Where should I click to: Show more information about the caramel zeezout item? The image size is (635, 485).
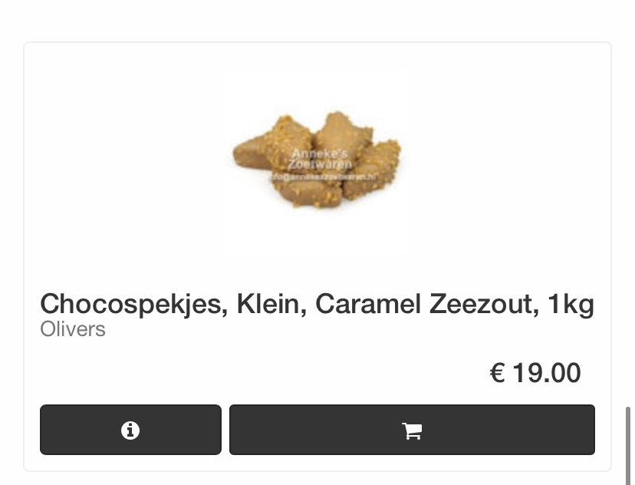pos(131,430)
